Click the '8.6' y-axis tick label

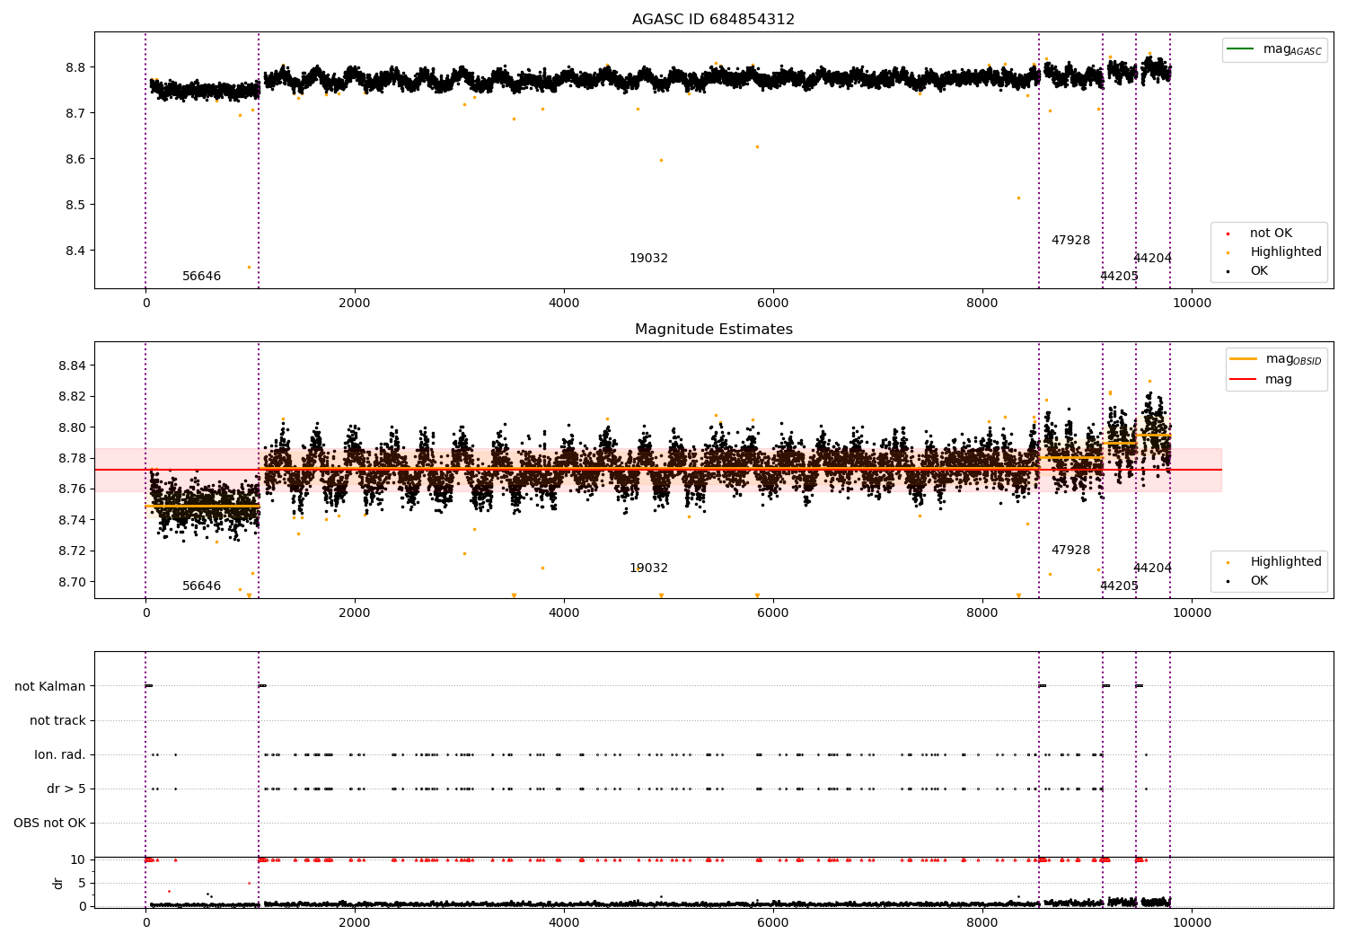[x=75, y=159]
